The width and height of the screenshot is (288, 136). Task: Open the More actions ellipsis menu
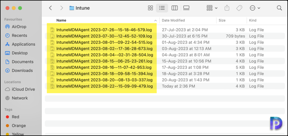(x=255, y=8)
